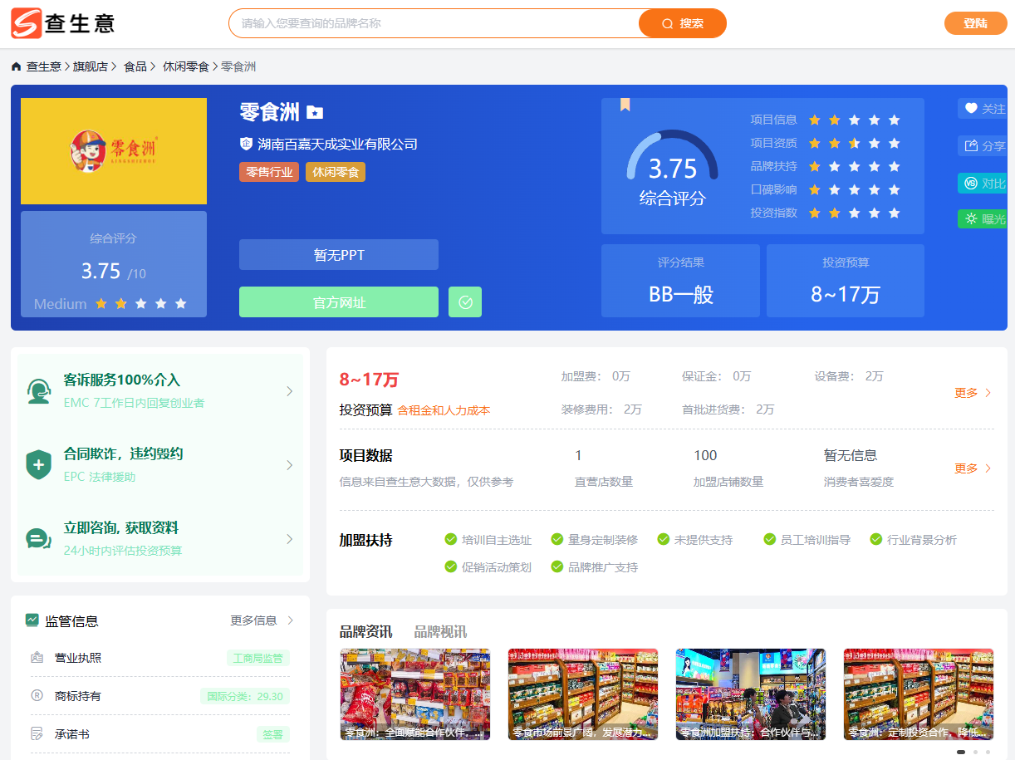Click the green check beside 促销活动策划

click(x=451, y=567)
